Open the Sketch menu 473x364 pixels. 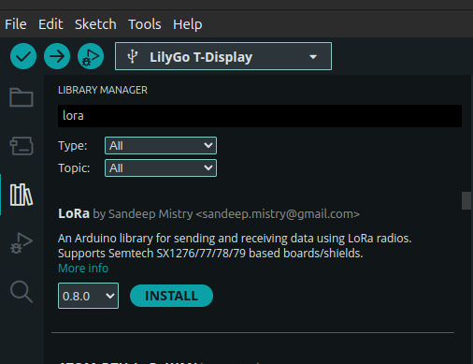(x=95, y=24)
